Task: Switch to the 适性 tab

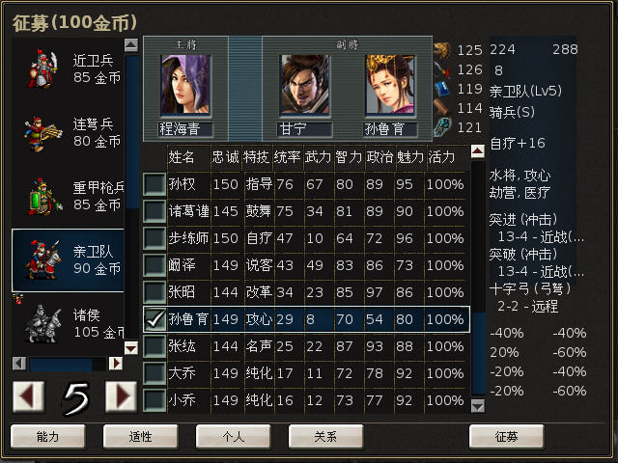Action: coord(140,436)
